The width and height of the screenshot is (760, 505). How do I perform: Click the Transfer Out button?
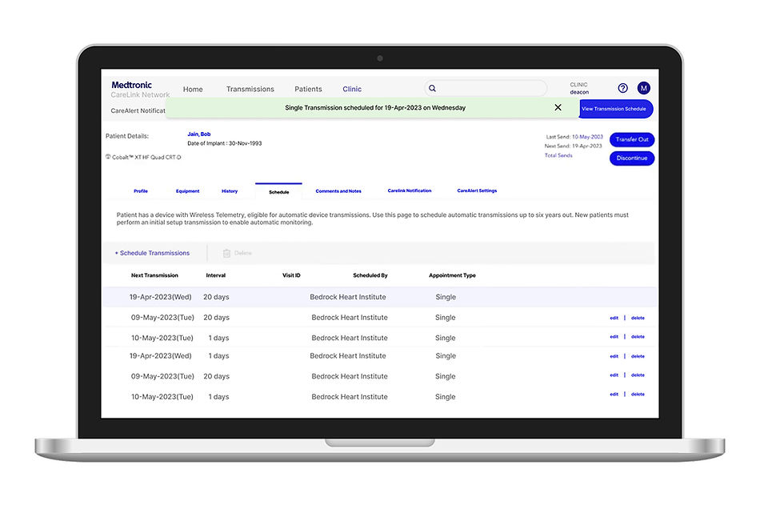tap(632, 140)
